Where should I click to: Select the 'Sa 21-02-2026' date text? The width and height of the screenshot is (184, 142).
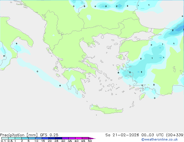click(x=122, y=135)
